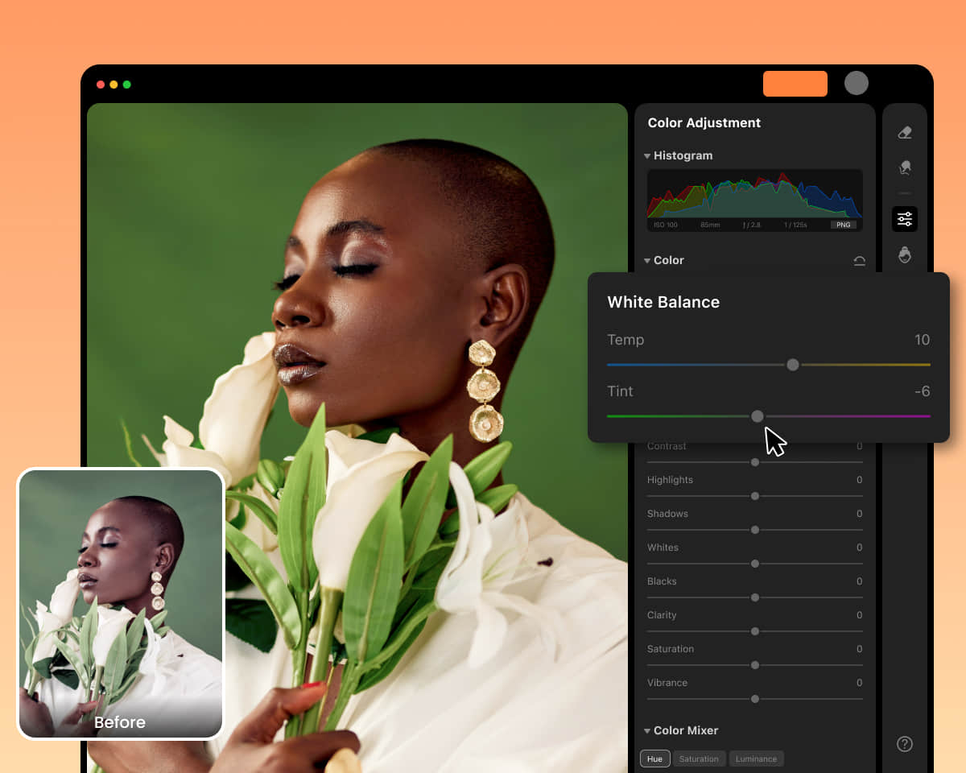Click the Shadows label
Image resolution: width=966 pixels, height=773 pixels.
[667, 514]
